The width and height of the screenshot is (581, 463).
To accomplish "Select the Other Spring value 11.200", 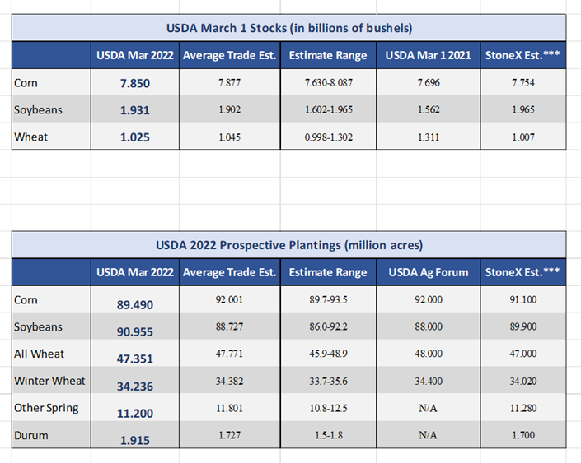I will 134,411.
